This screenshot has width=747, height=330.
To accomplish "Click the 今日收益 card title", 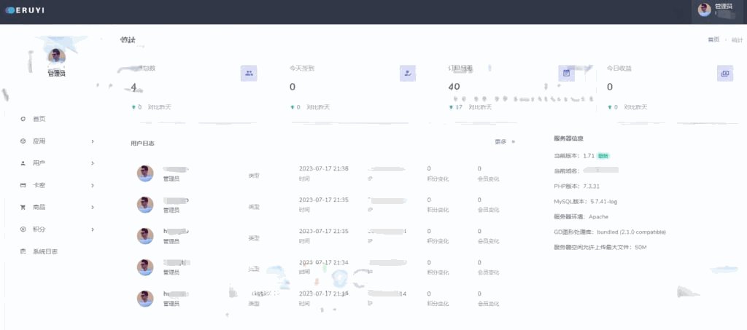I will [x=619, y=68].
